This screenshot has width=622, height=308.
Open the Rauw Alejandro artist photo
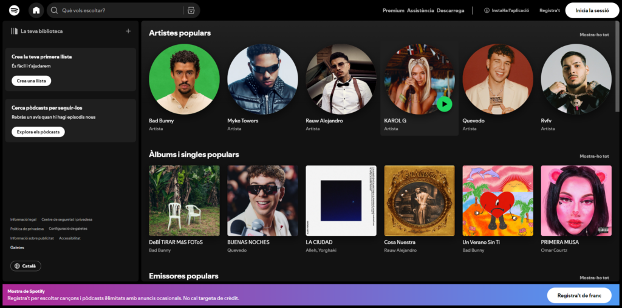(x=341, y=79)
